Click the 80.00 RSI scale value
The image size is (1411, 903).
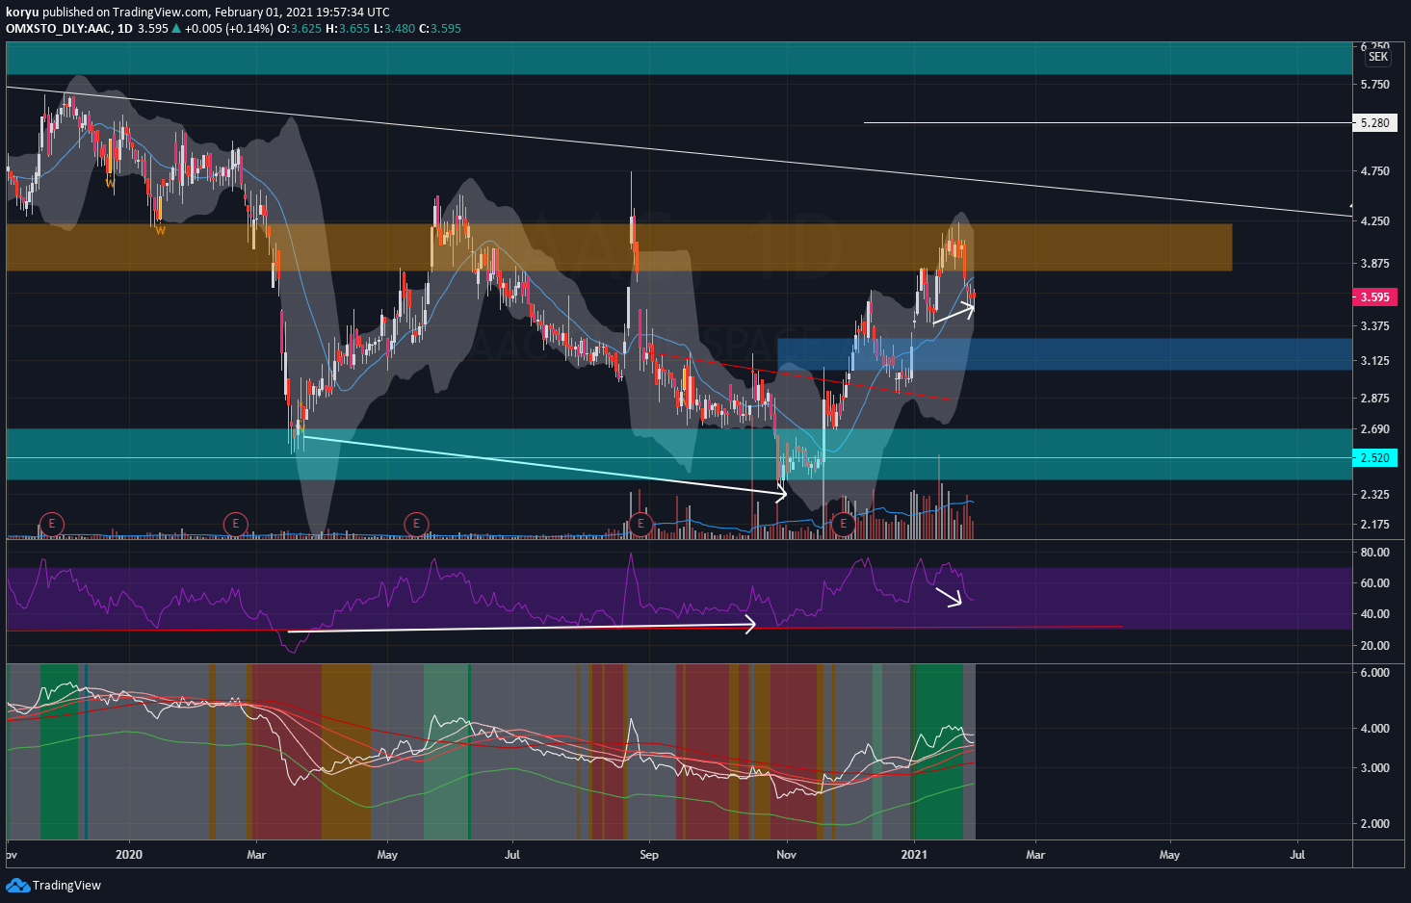(x=1374, y=553)
